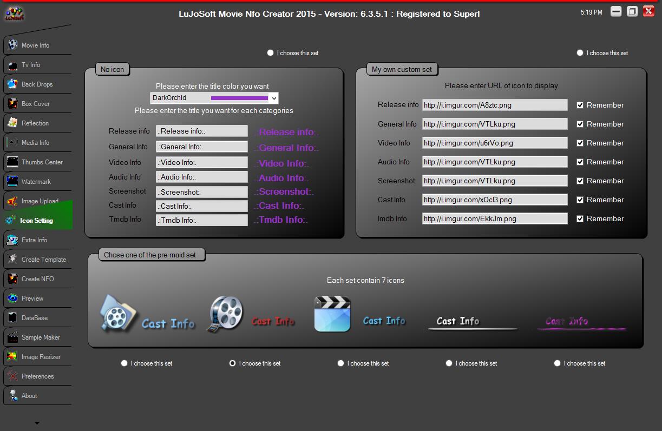Click the 5:19 PM clock display

pyautogui.click(x=591, y=12)
